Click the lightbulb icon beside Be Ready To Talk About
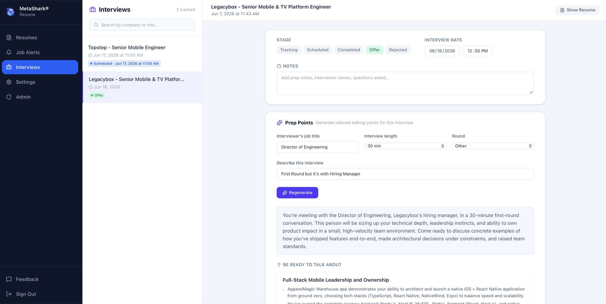 coord(279,265)
